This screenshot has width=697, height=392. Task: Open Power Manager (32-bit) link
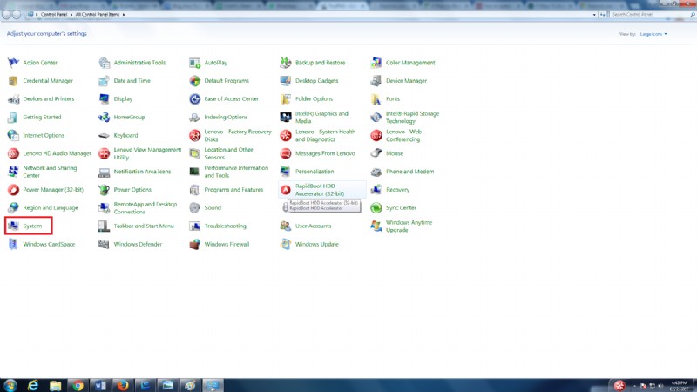tap(53, 190)
